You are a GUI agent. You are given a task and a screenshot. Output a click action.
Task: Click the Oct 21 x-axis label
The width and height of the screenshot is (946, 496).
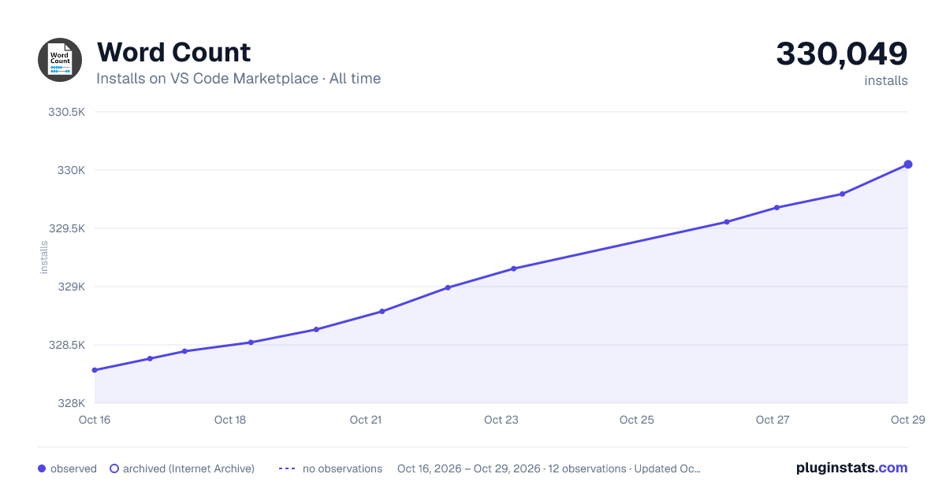[x=366, y=420]
